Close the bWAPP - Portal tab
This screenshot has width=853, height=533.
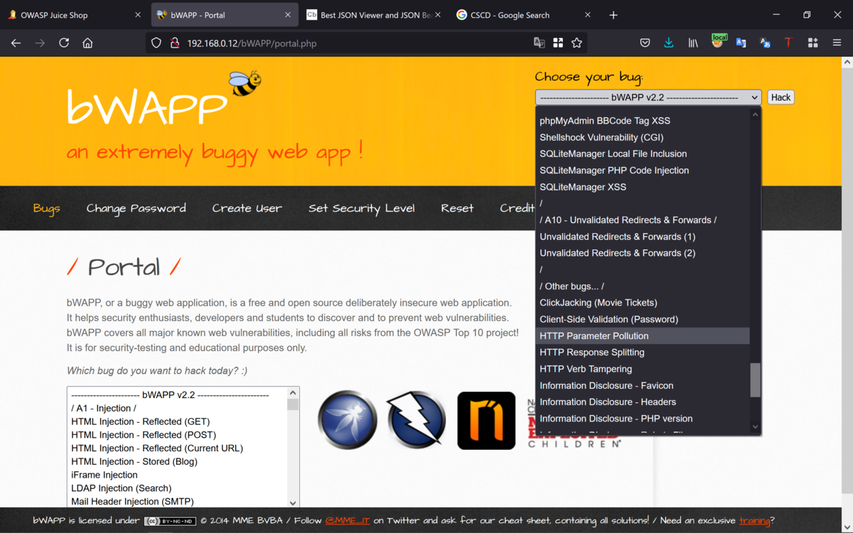tap(287, 14)
